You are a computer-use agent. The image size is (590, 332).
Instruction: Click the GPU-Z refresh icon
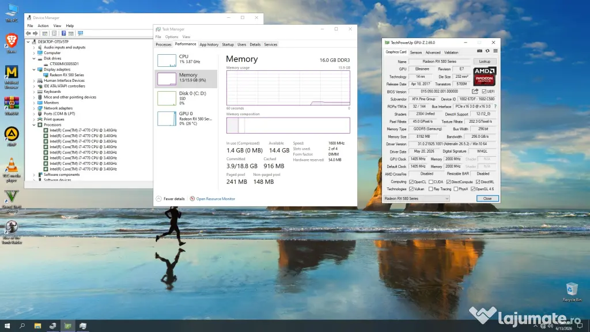click(x=487, y=51)
